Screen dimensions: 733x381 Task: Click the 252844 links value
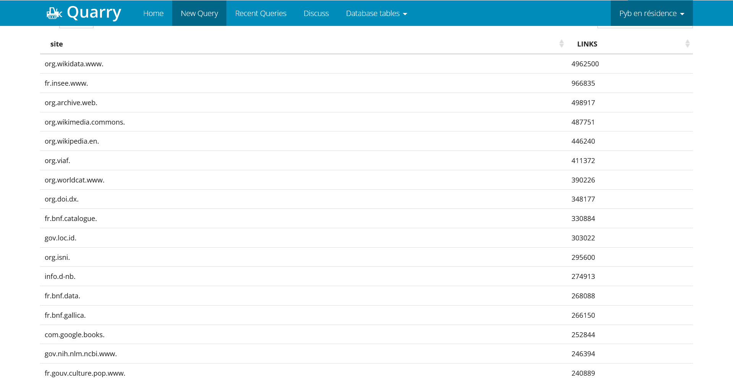583,335
